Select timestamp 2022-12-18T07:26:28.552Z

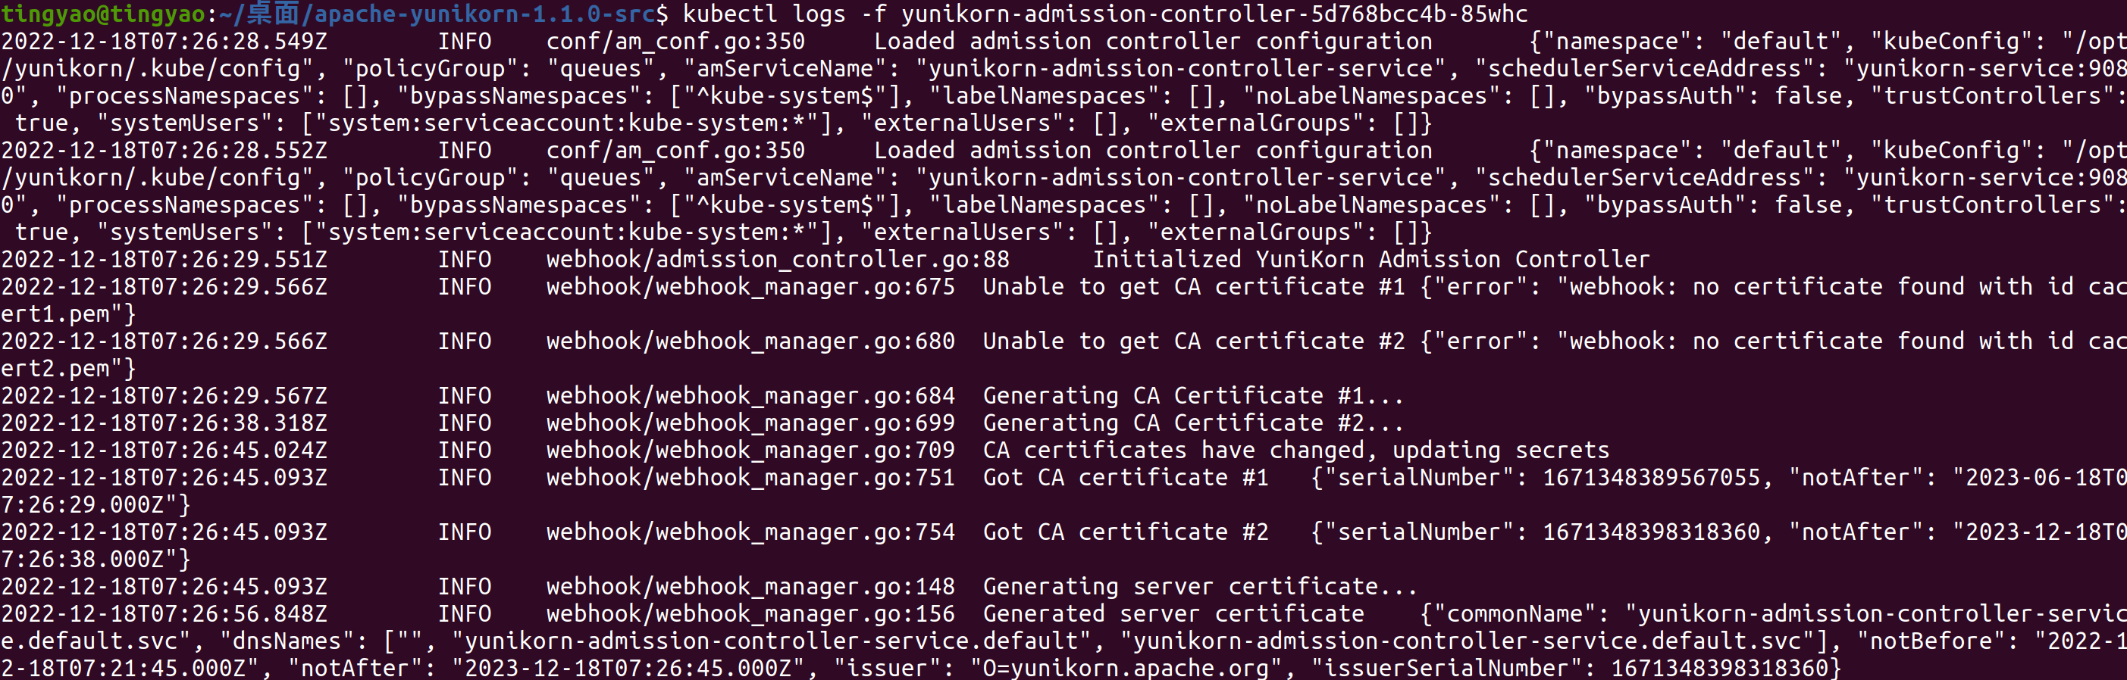pos(164,150)
